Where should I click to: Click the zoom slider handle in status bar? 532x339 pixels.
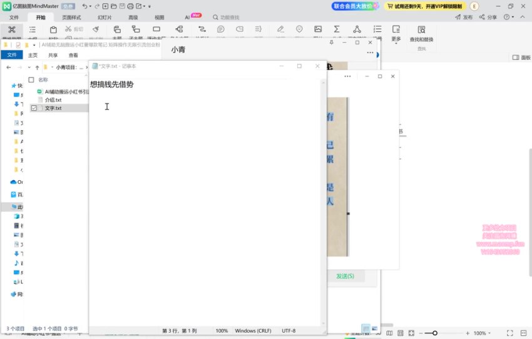point(434,333)
